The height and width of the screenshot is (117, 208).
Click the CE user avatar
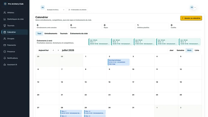pyautogui.click(x=192, y=7)
